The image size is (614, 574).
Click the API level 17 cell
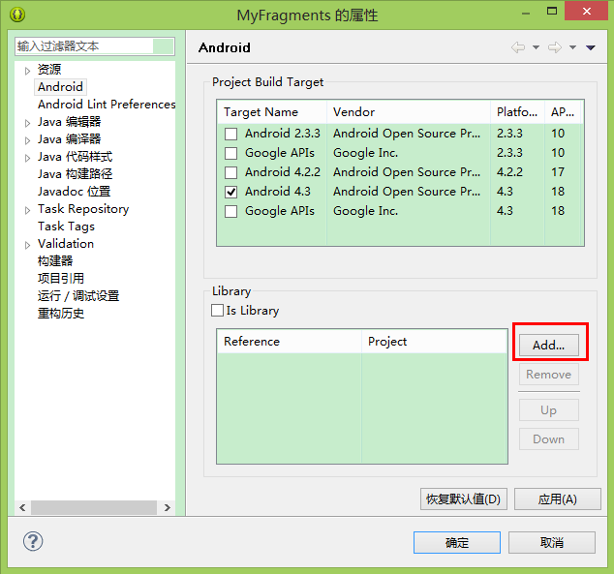(x=558, y=172)
